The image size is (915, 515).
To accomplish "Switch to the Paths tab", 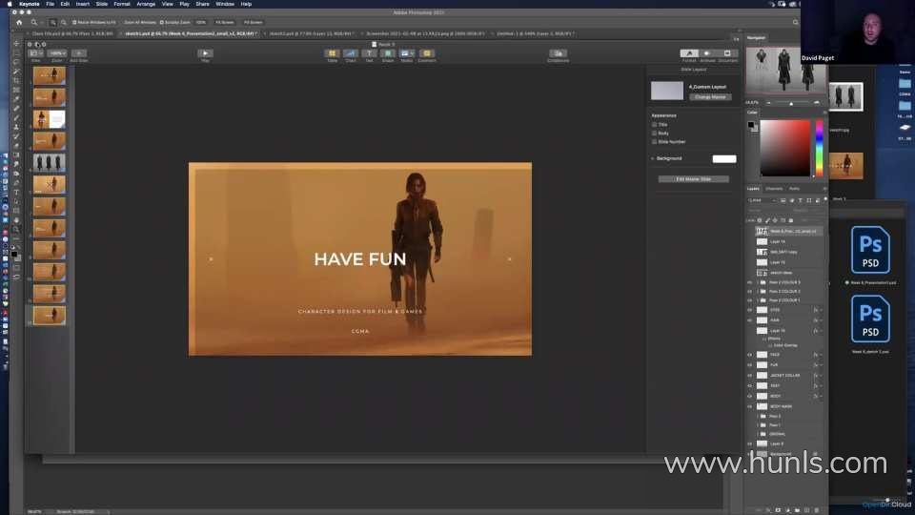I will tap(794, 189).
